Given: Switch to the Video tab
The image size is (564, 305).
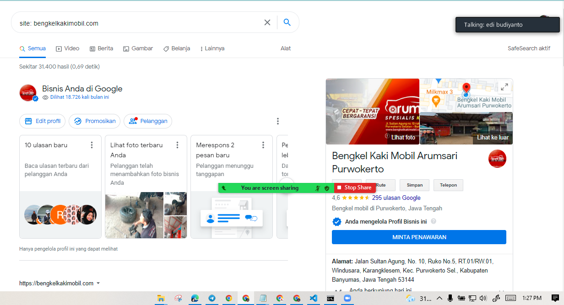Looking at the screenshot, I should (x=68, y=48).
